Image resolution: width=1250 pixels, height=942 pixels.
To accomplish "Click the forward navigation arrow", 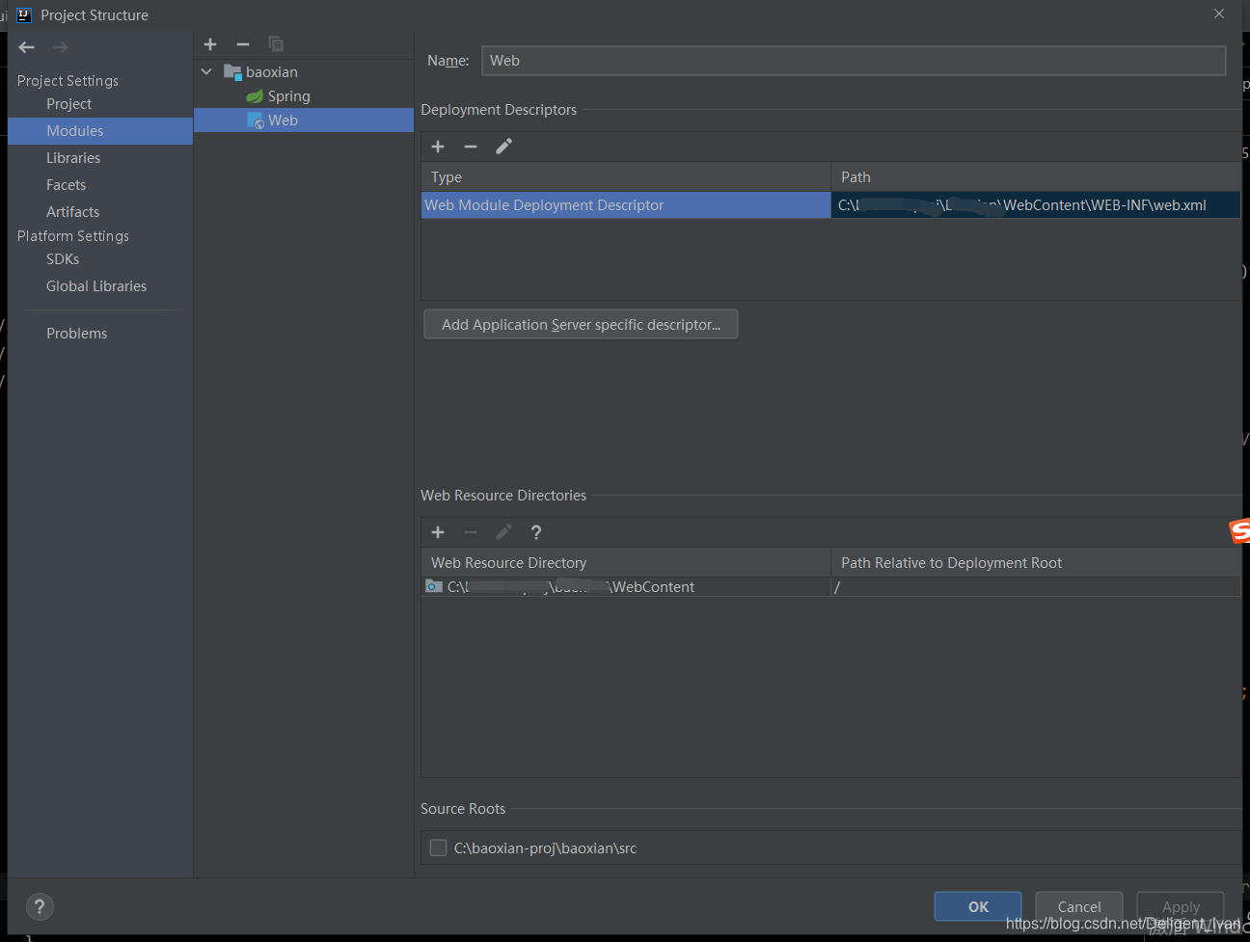I will pos(60,47).
